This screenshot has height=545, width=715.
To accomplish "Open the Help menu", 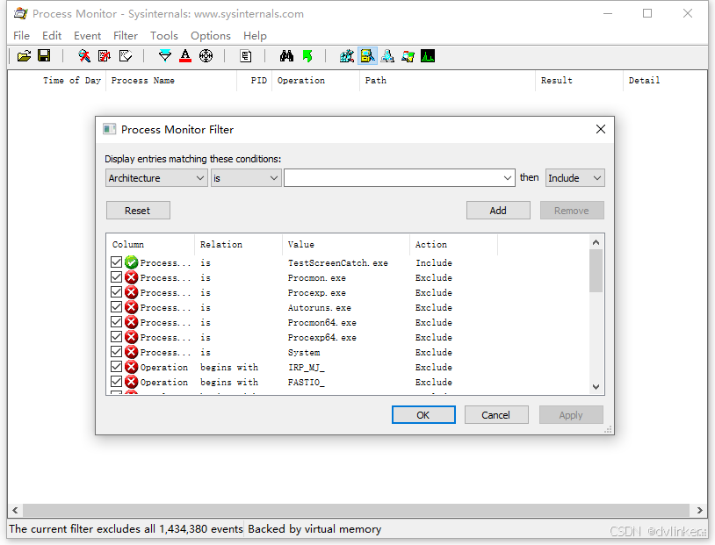I will [x=255, y=35].
